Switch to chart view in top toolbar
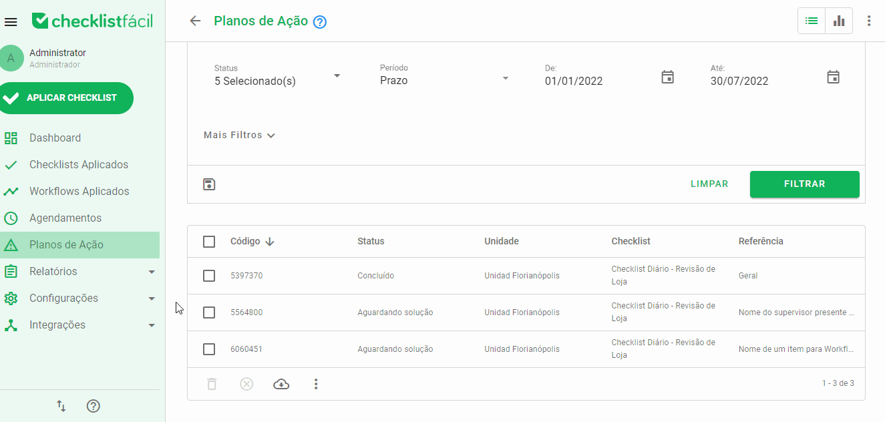This screenshot has width=885, height=422. 839,21
